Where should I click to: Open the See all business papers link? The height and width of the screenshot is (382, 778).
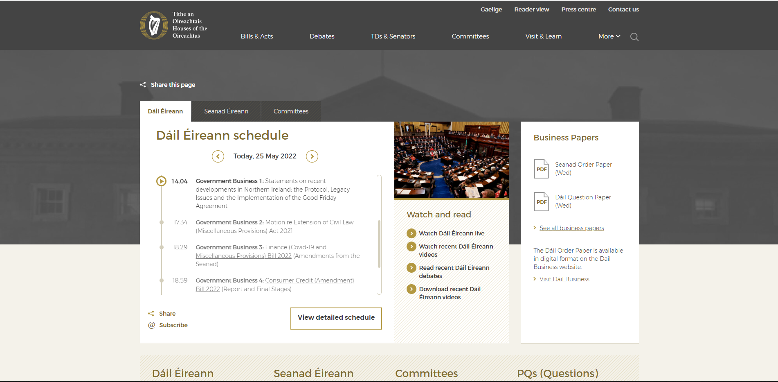pyautogui.click(x=571, y=228)
